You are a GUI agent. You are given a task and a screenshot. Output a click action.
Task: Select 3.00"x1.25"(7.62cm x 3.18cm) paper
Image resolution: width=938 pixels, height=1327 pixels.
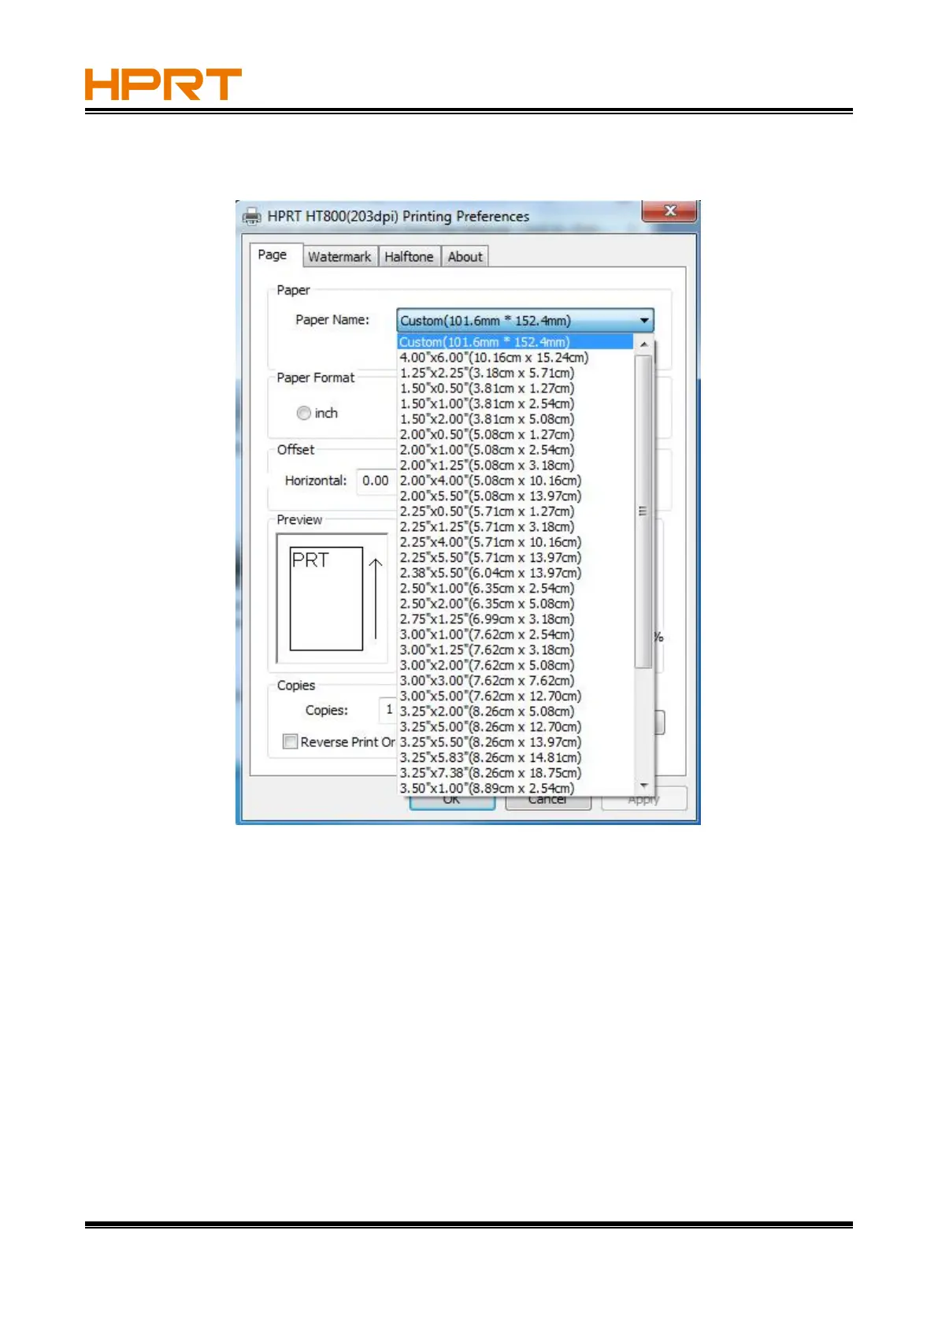pyautogui.click(x=515, y=649)
